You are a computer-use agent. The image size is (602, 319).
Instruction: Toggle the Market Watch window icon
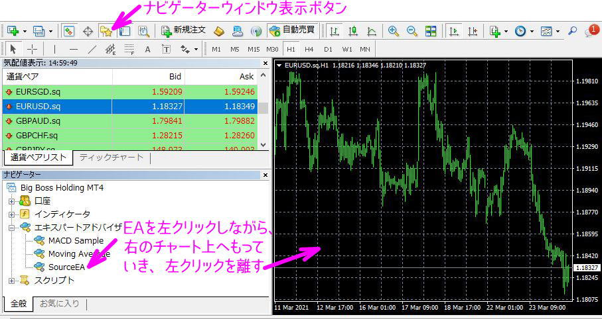click(69, 31)
